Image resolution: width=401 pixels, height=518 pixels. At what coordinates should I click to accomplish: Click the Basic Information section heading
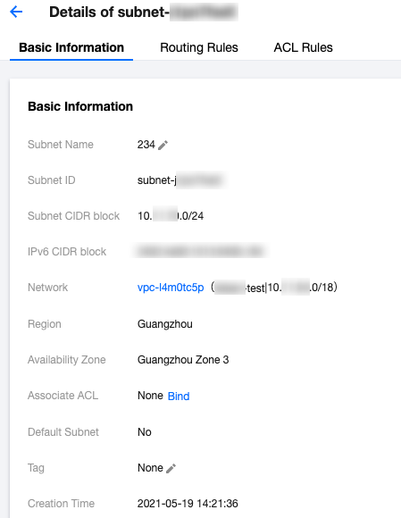click(80, 106)
